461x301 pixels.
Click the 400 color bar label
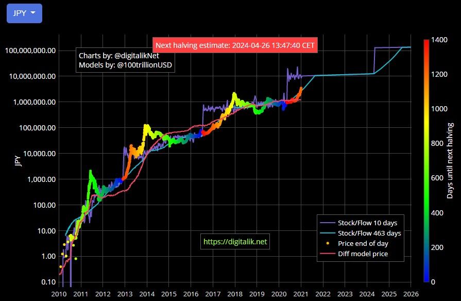437,213
